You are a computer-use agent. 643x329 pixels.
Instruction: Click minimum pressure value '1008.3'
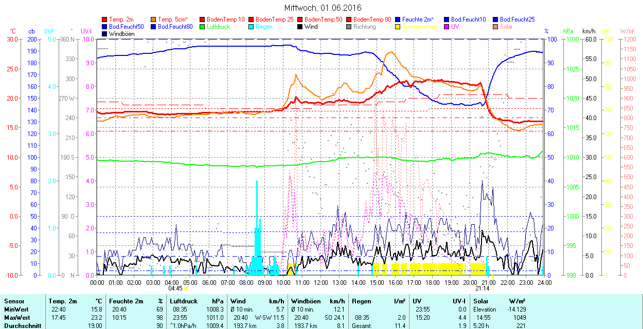214,309
